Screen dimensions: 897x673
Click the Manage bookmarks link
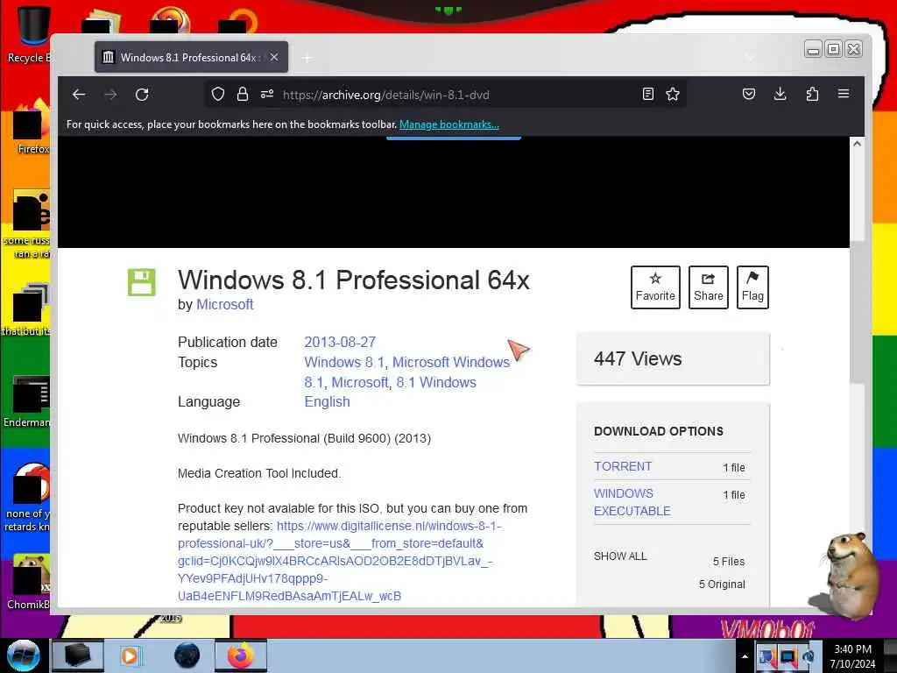(x=449, y=124)
